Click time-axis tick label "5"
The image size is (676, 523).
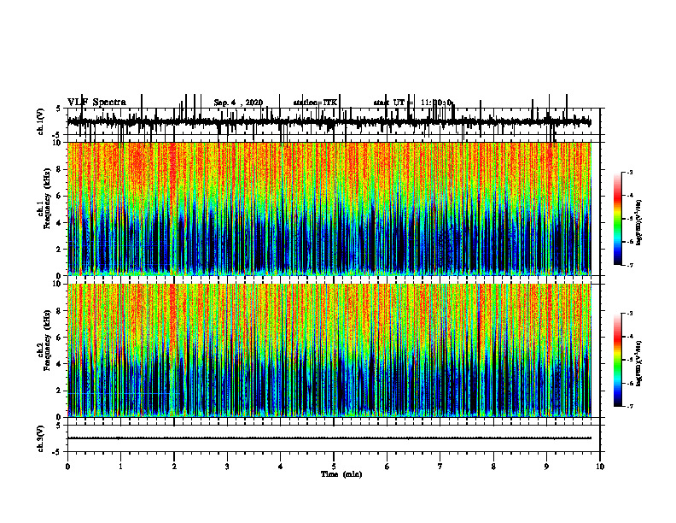334,467
